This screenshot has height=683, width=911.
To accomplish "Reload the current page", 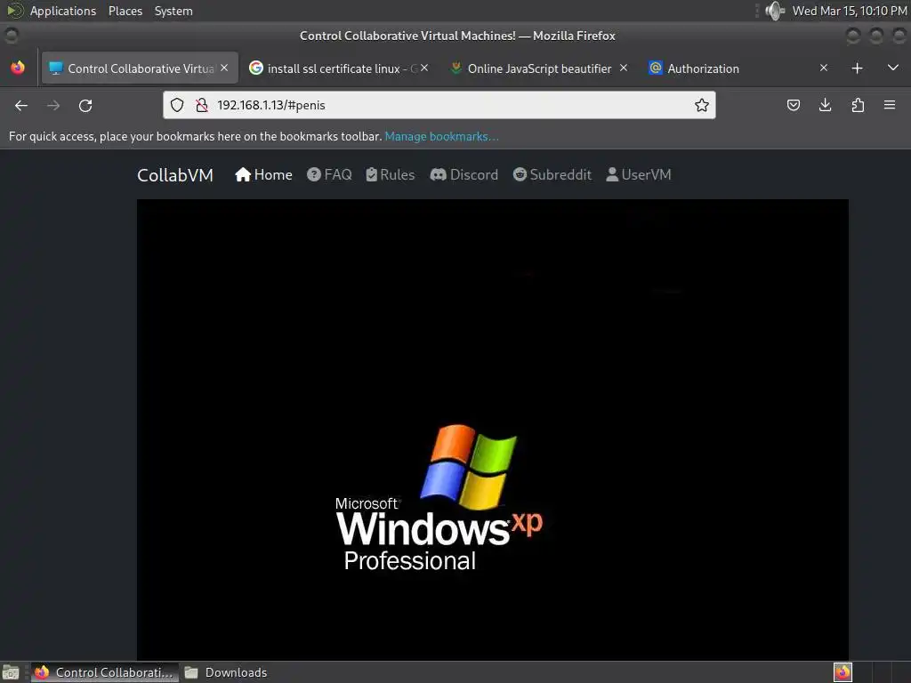I will 85,105.
